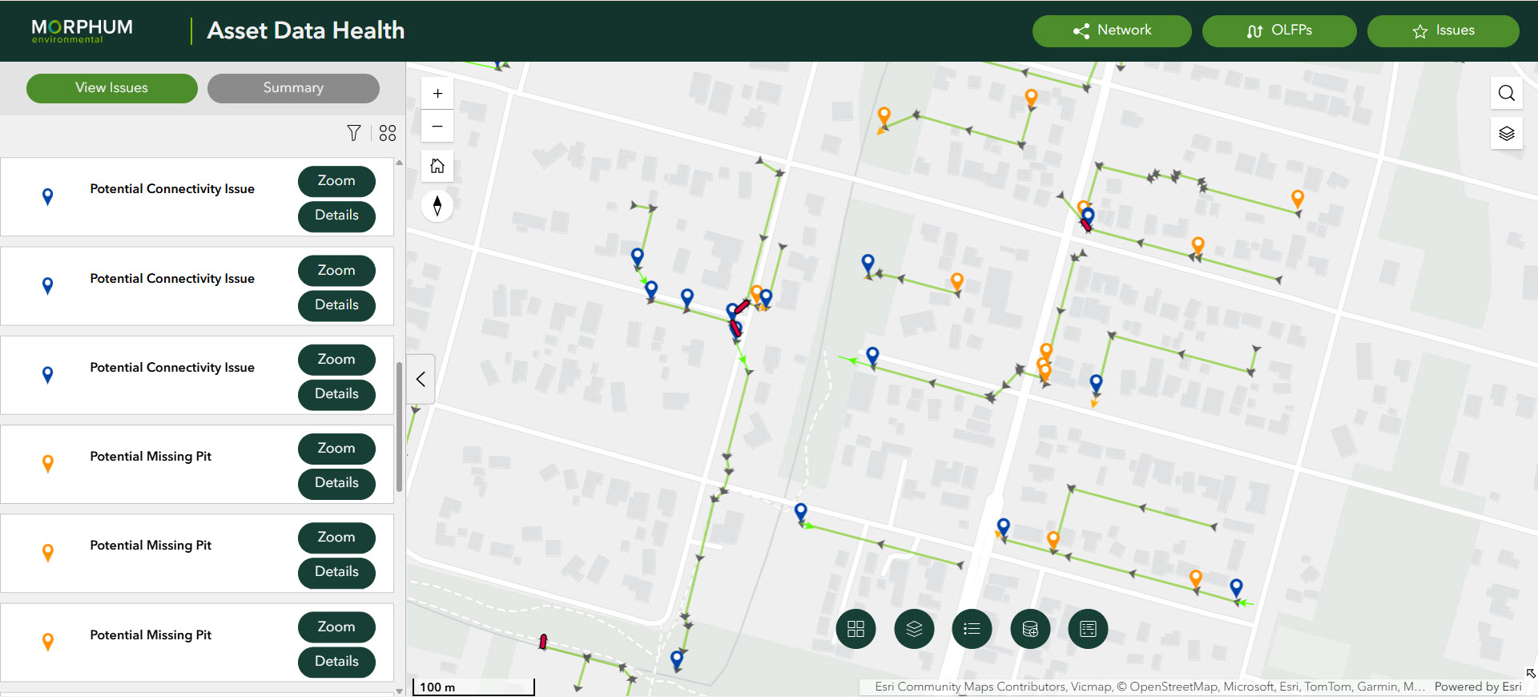Zoom to first Potential Missing Pit
1538x697 pixels.
click(336, 449)
